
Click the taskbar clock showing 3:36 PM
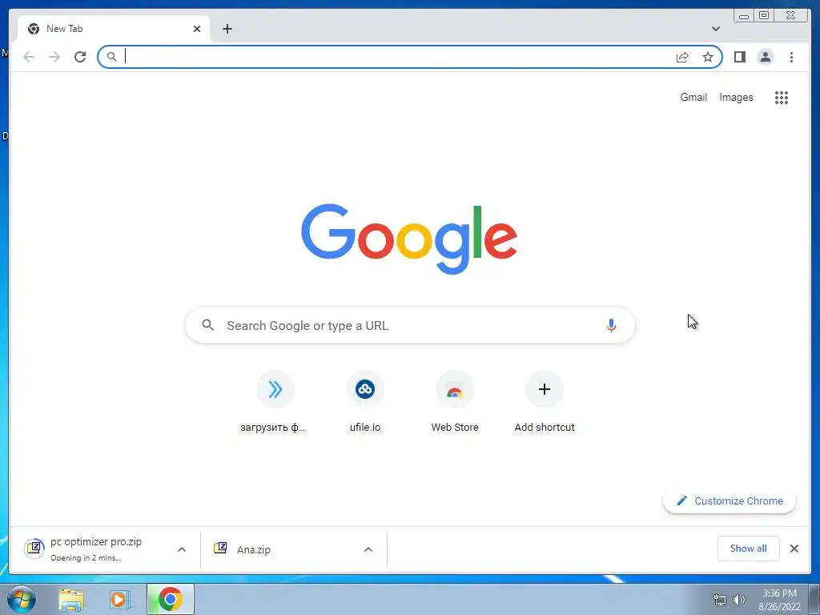coord(779,600)
